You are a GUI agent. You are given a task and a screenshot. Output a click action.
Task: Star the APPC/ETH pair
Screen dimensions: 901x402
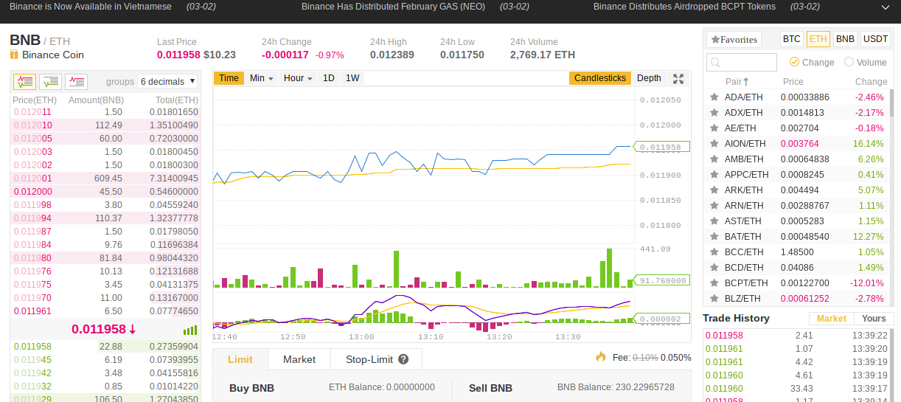[714, 174]
